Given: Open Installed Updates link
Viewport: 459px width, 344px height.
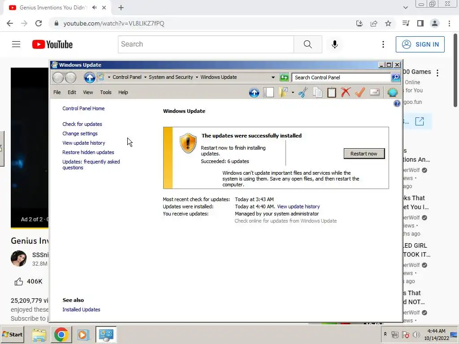Looking at the screenshot, I should [x=82, y=310].
